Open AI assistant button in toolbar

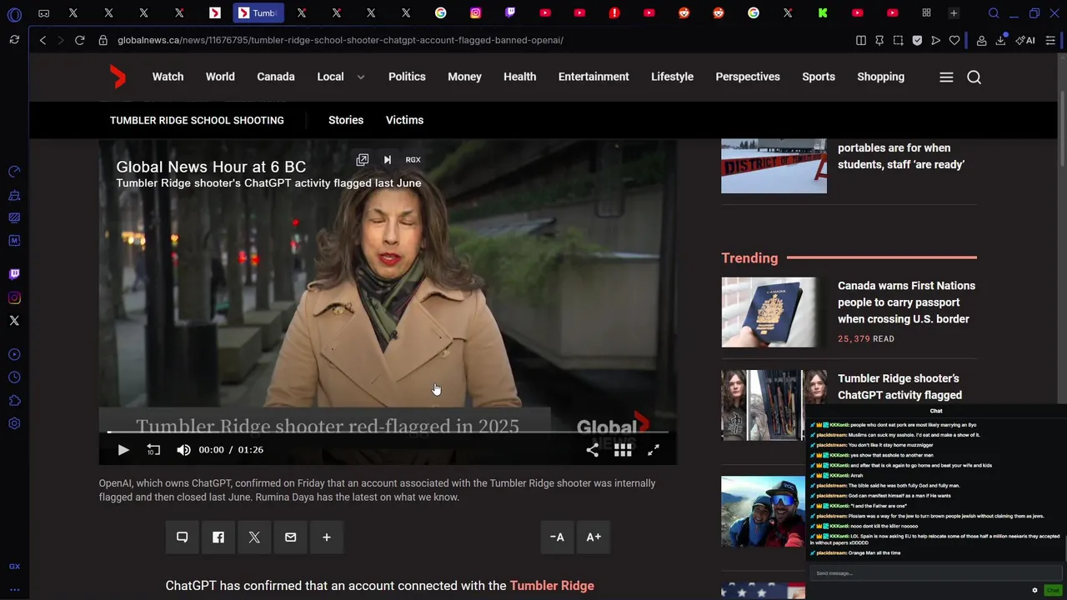coord(1025,40)
